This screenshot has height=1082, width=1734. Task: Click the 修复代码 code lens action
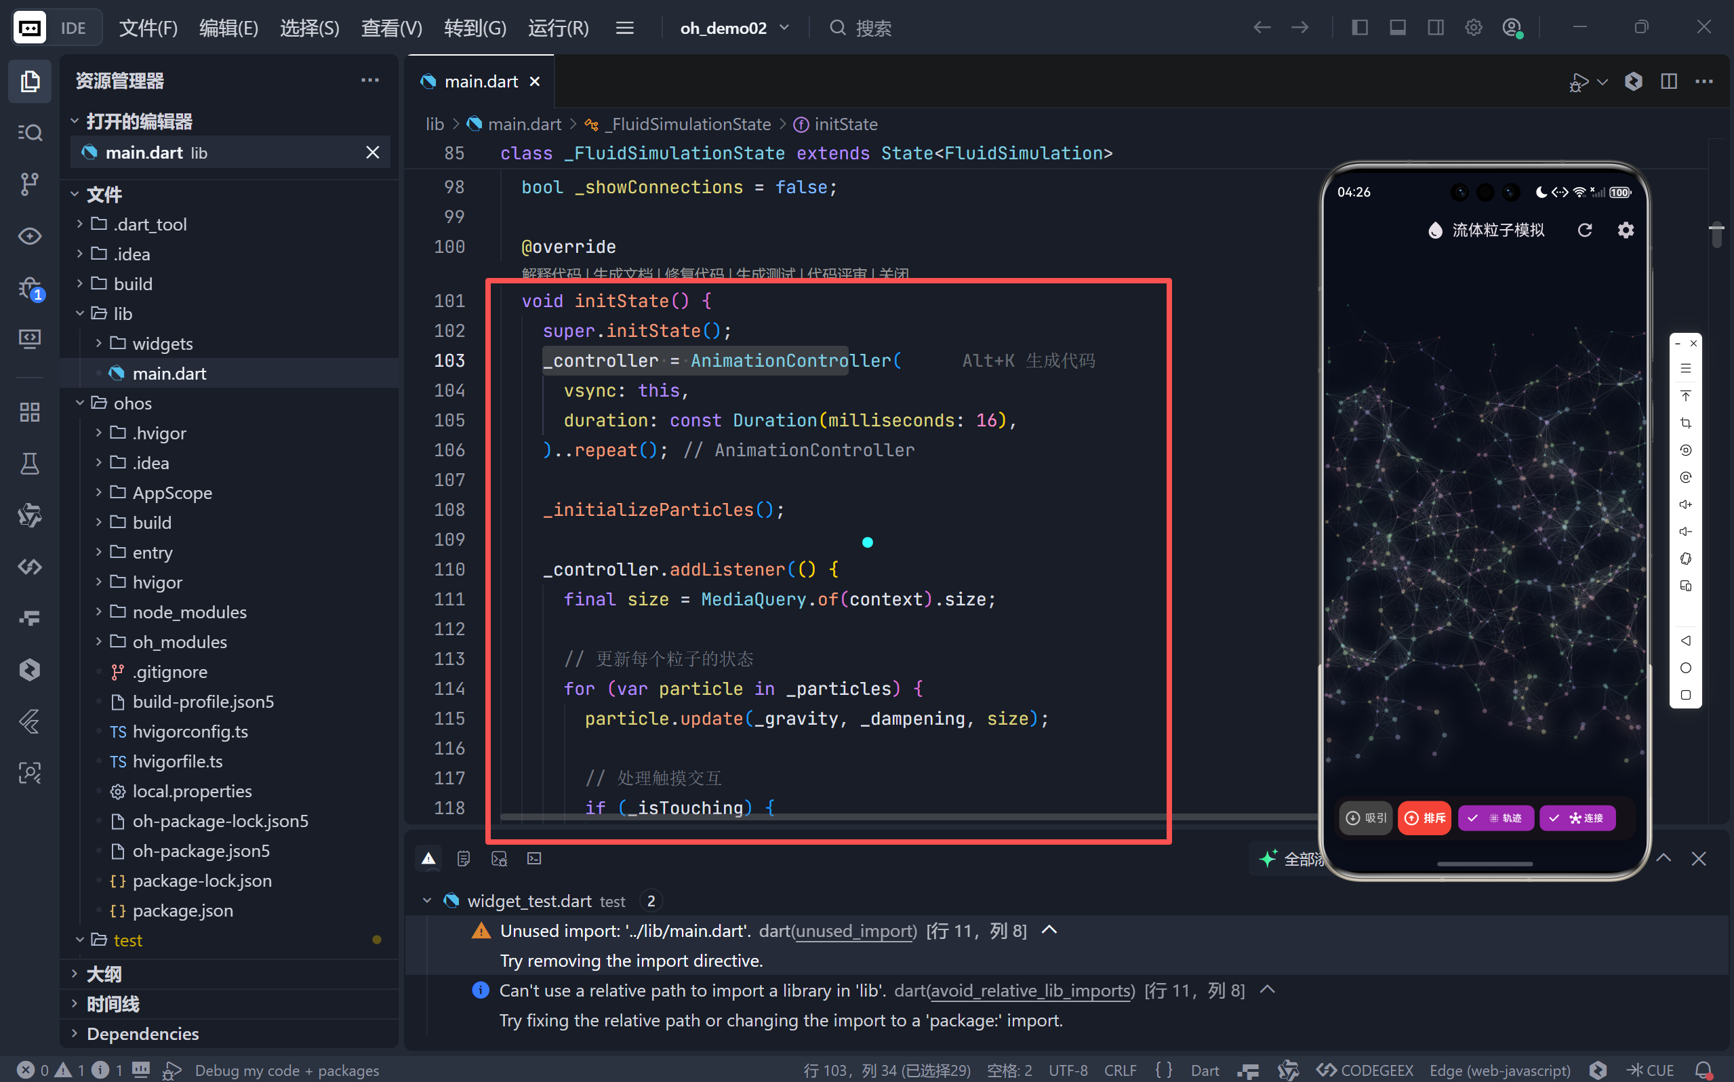tap(693, 273)
